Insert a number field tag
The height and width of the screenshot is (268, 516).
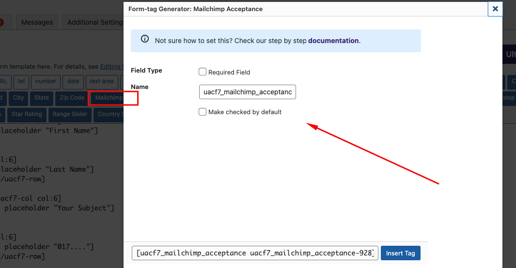coord(46,81)
